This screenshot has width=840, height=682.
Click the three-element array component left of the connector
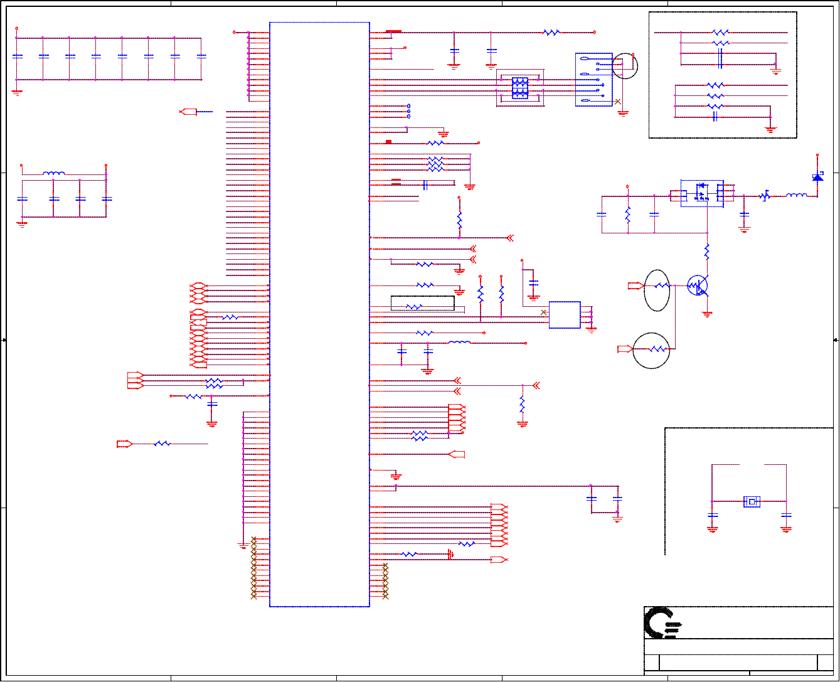(520, 88)
